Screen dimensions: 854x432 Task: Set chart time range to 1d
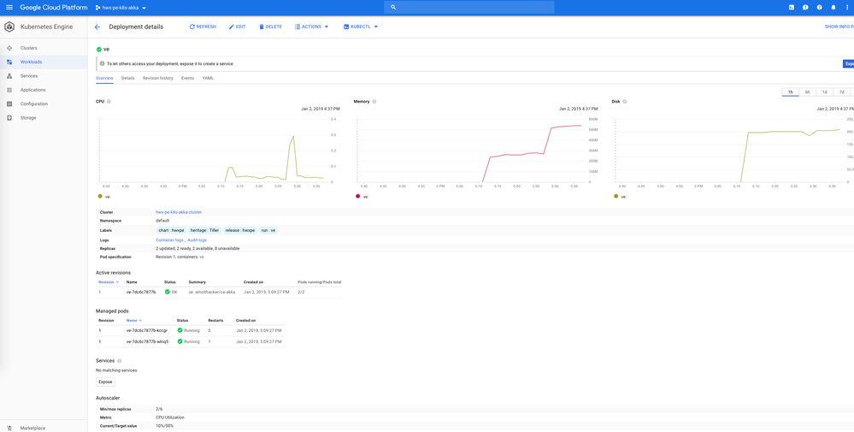click(825, 92)
